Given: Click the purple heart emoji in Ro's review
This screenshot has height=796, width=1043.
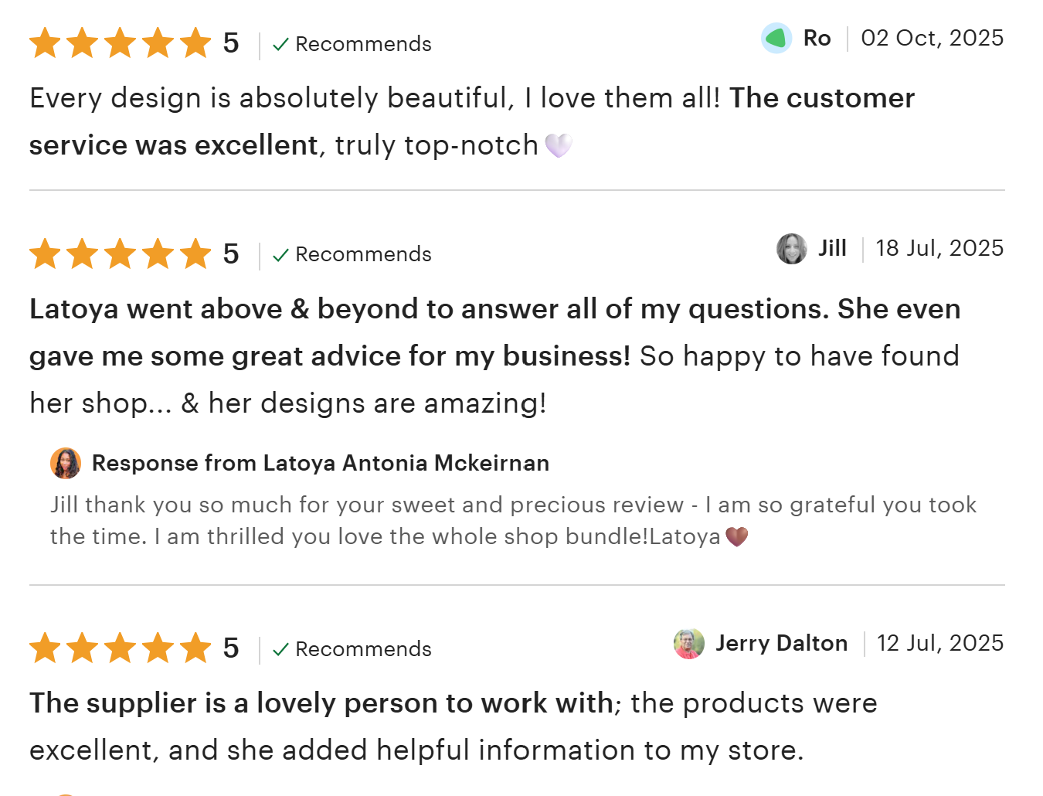Looking at the screenshot, I should 559,145.
